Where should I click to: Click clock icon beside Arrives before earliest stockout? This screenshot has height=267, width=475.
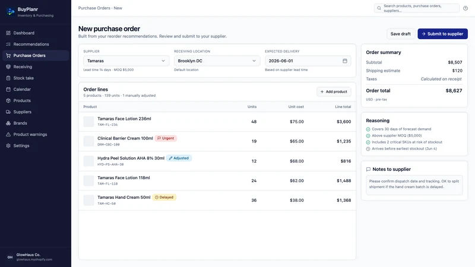click(368, 149)
